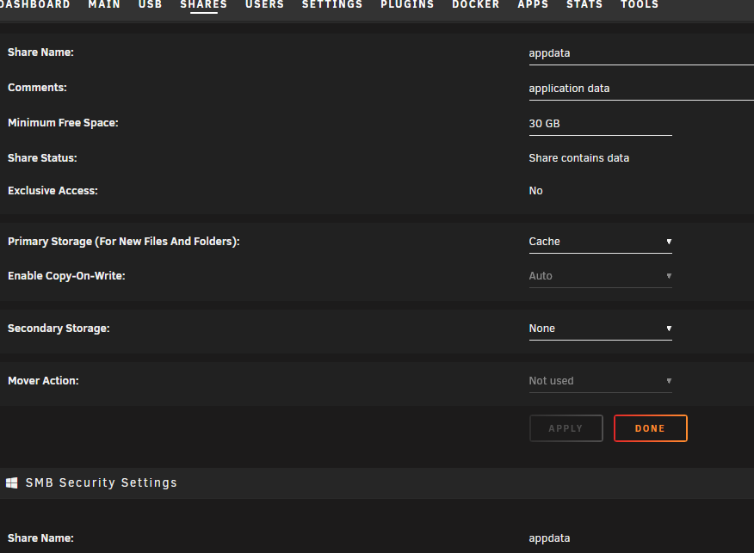Screen dimensions: 754x553
Task: Open the Mover Action Not used dropdown
Action: (600, 381)
